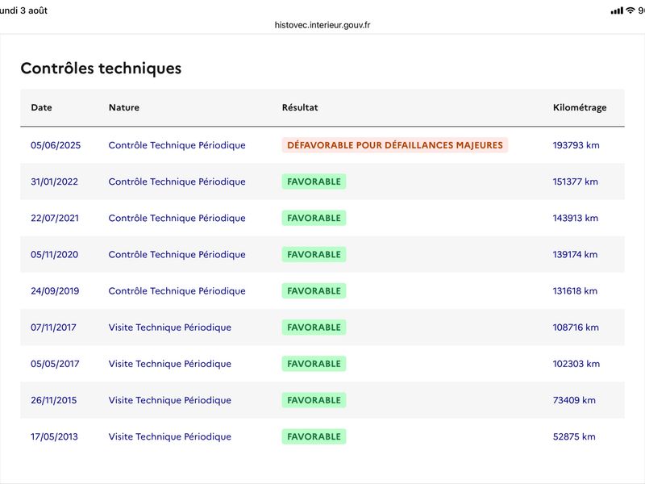Click the 'Kilométrage' column header

(580, 107)
